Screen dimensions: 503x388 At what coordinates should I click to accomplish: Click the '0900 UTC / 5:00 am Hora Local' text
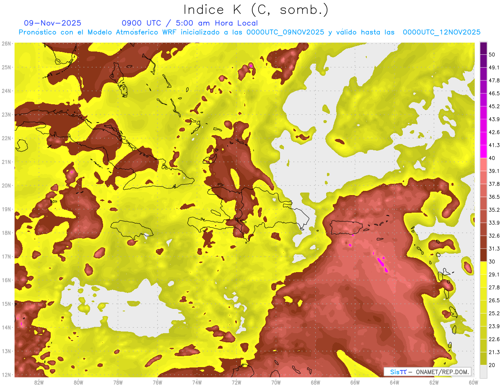[x=189, y=23]
